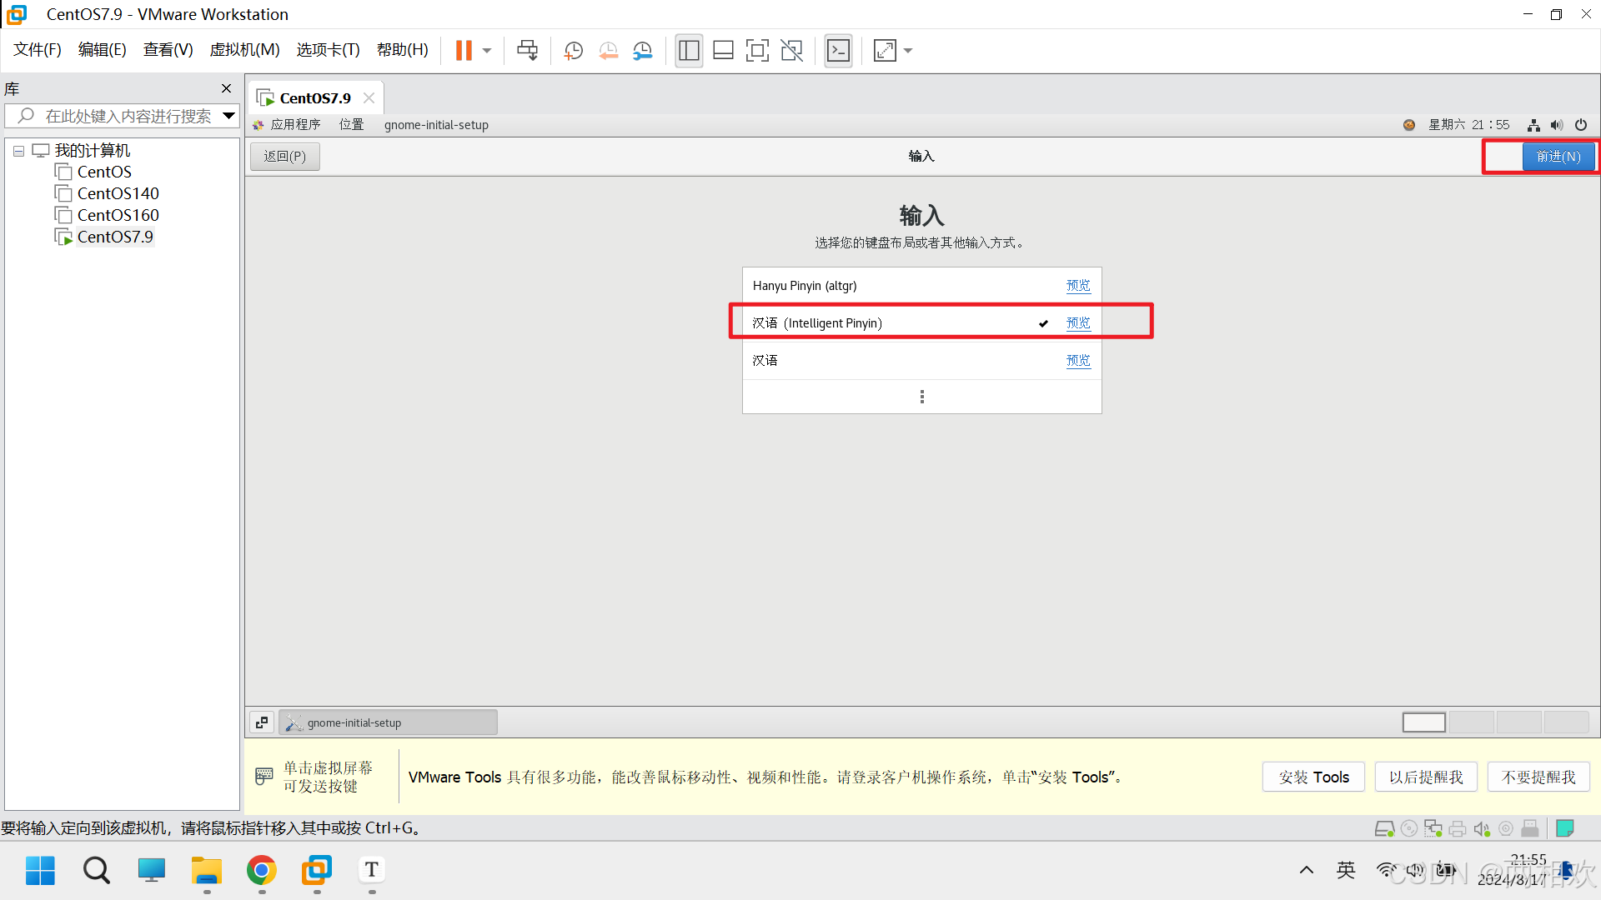This screenshot has width=1601, height=900.
Task: Show more input sources via three-dots row
Action: point(921,397)
